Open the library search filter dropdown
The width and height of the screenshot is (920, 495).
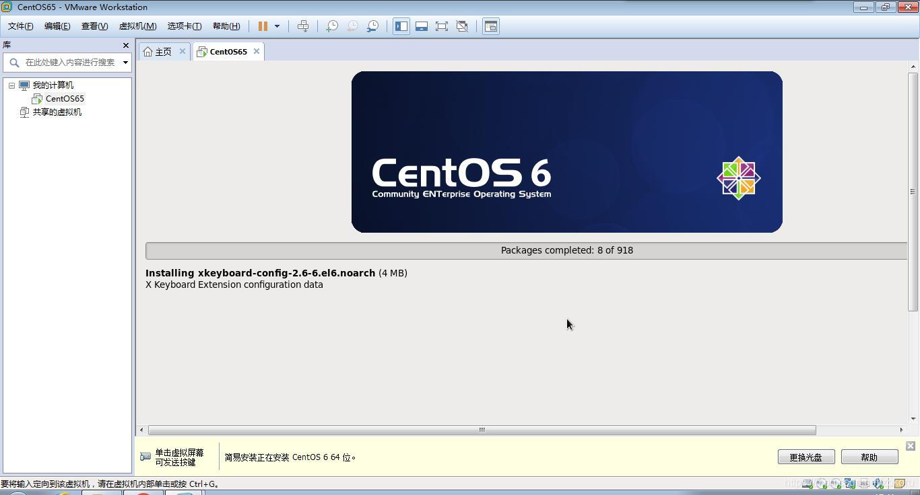[x=125, y=63]
